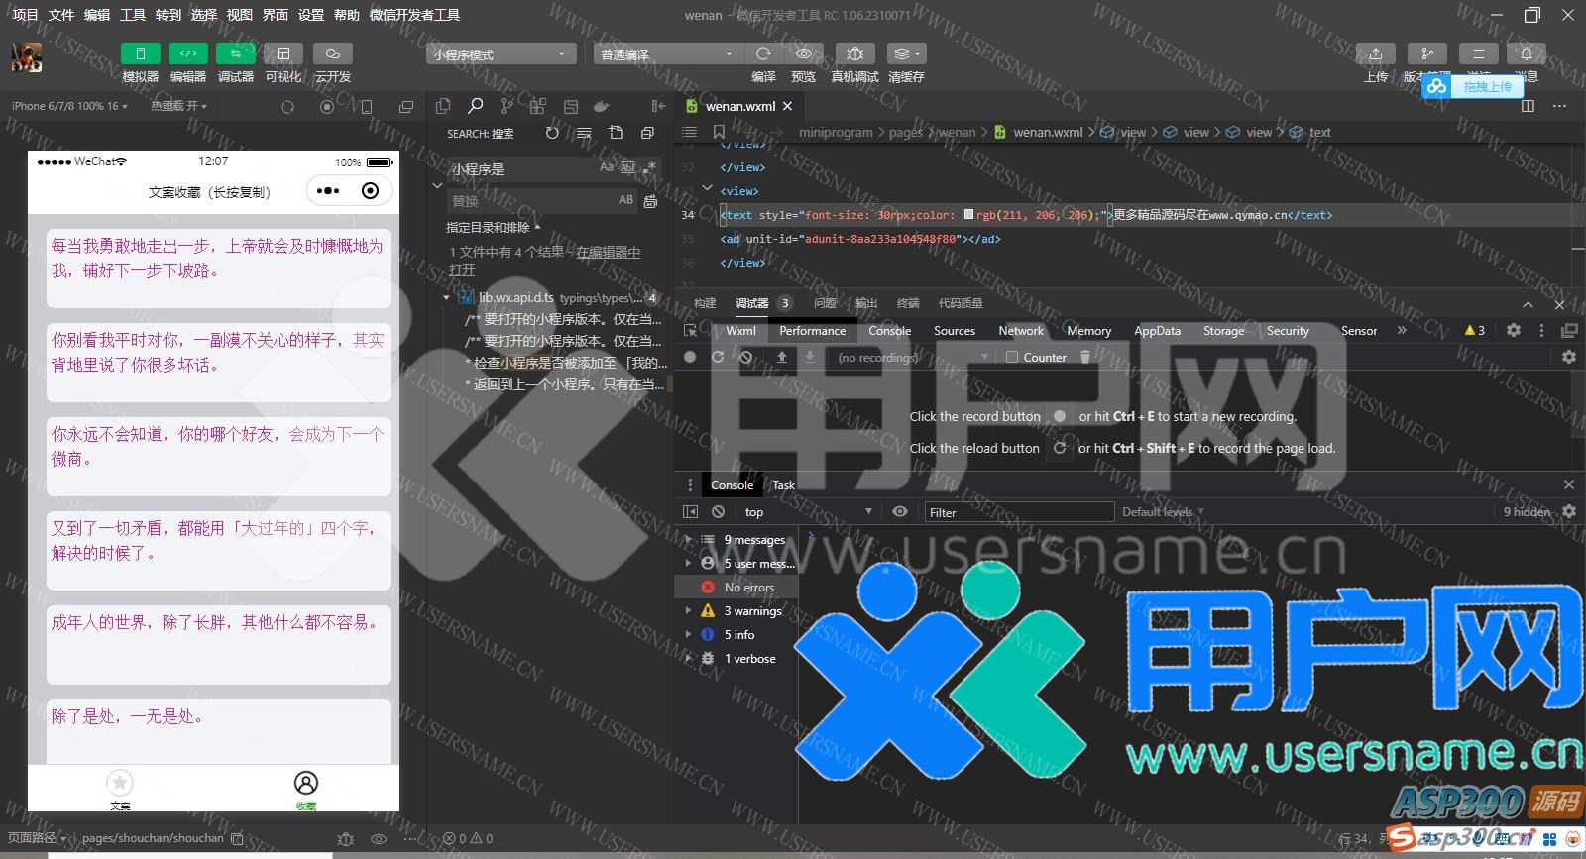Image resolution: width=1586 pixels, height=859 pixels.
Task: Click the console Filter input field
Action: (x=1019, y=512)
